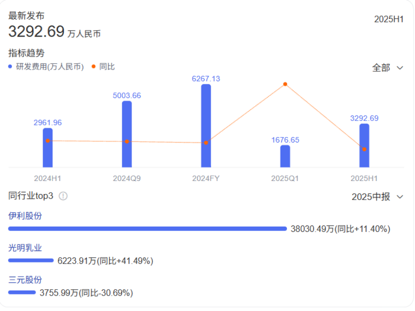Open the 伊利股份 company link
This screenshot has width=415, height=311.
tap(25, 215)
